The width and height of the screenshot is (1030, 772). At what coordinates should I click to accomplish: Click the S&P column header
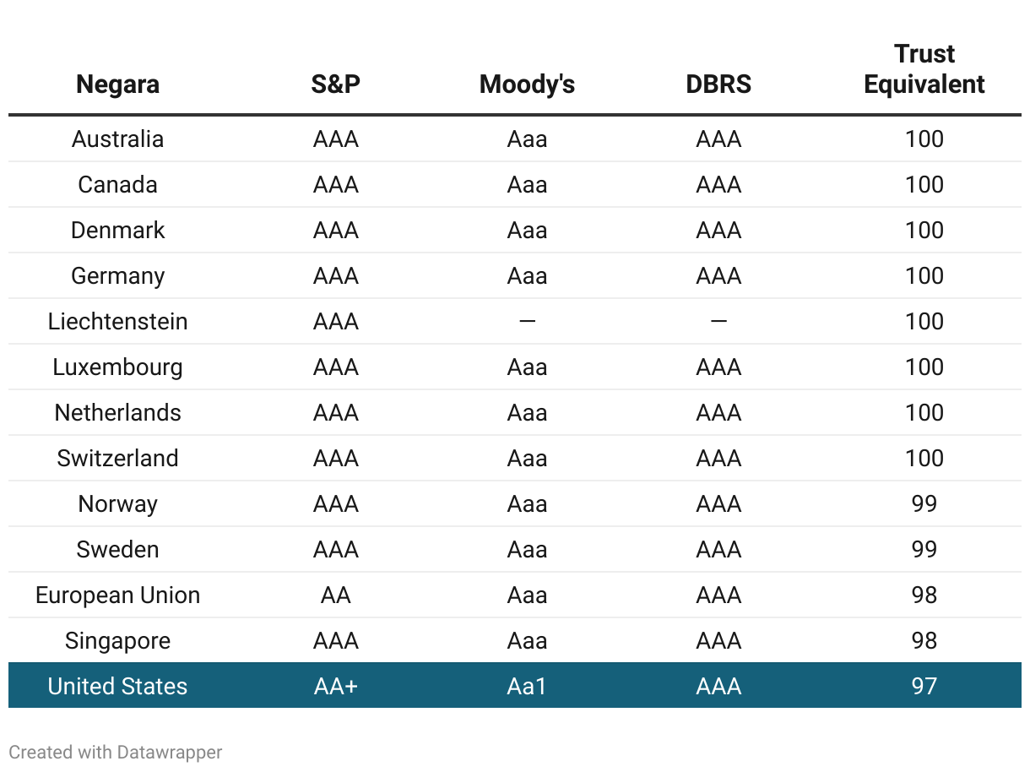point(335,84)
